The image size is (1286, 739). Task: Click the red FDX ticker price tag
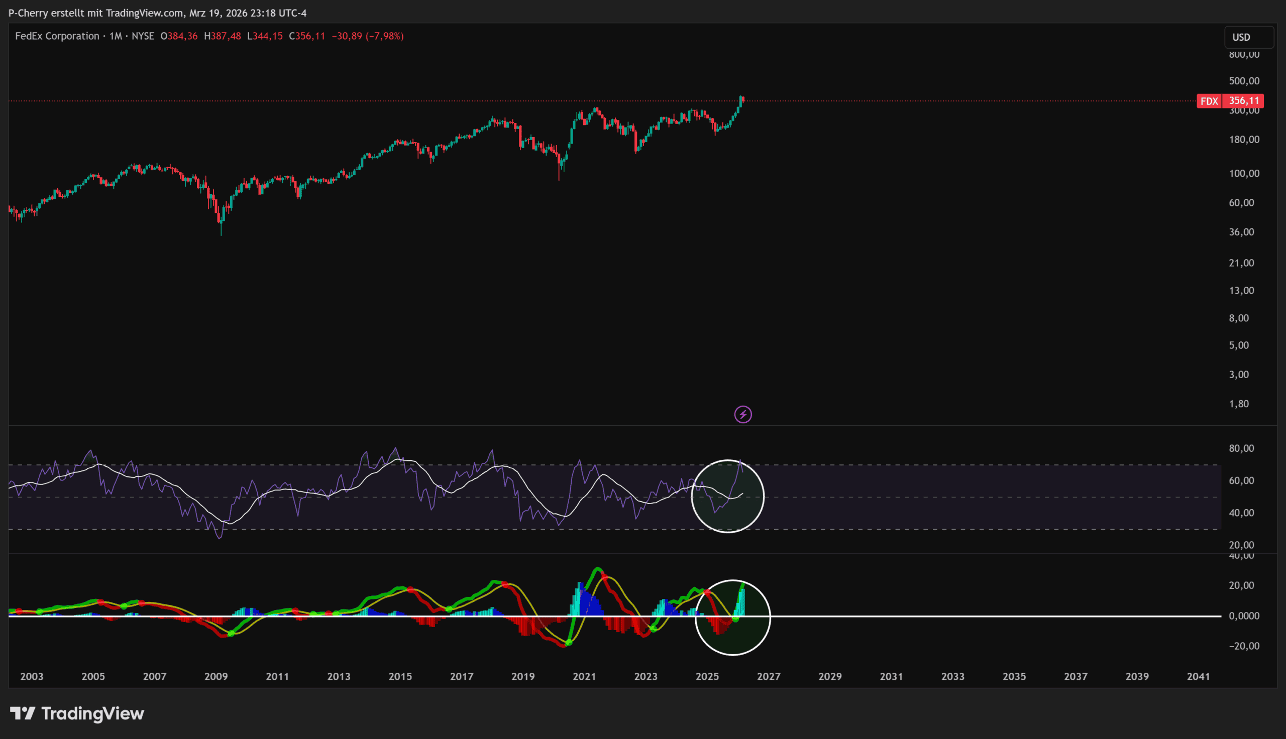[x=1209, y=101]
